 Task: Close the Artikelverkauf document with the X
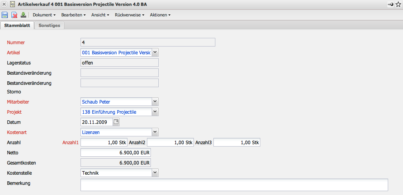[4, 4]
